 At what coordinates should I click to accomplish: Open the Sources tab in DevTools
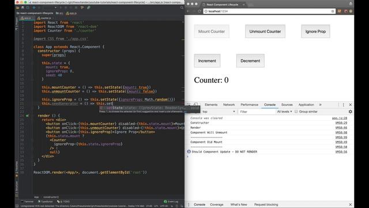coord(287,105)
